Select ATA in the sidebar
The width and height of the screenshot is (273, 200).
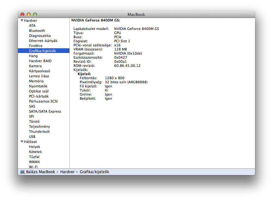tap(32, 26)
